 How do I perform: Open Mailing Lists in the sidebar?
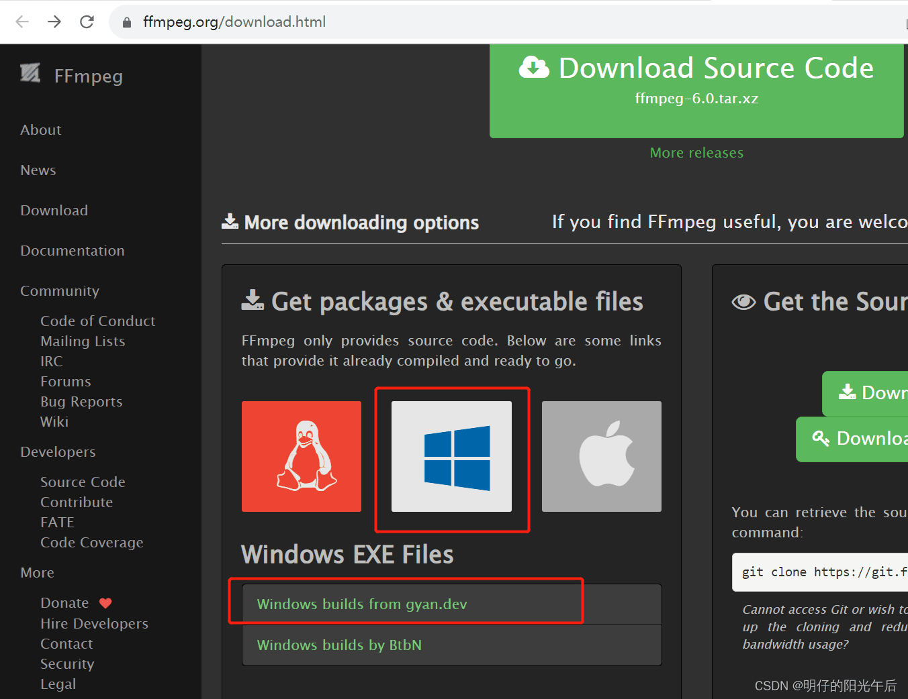[x=83, y=341]
